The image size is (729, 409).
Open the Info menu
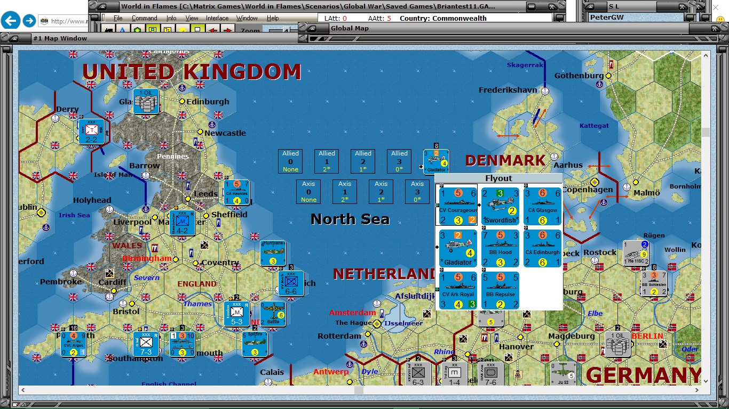[171, 18]
